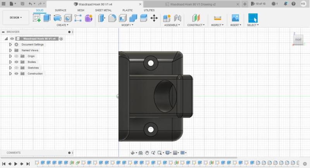
Task: Open the MODIFY dropdown menu
Action: pos(127,25)
